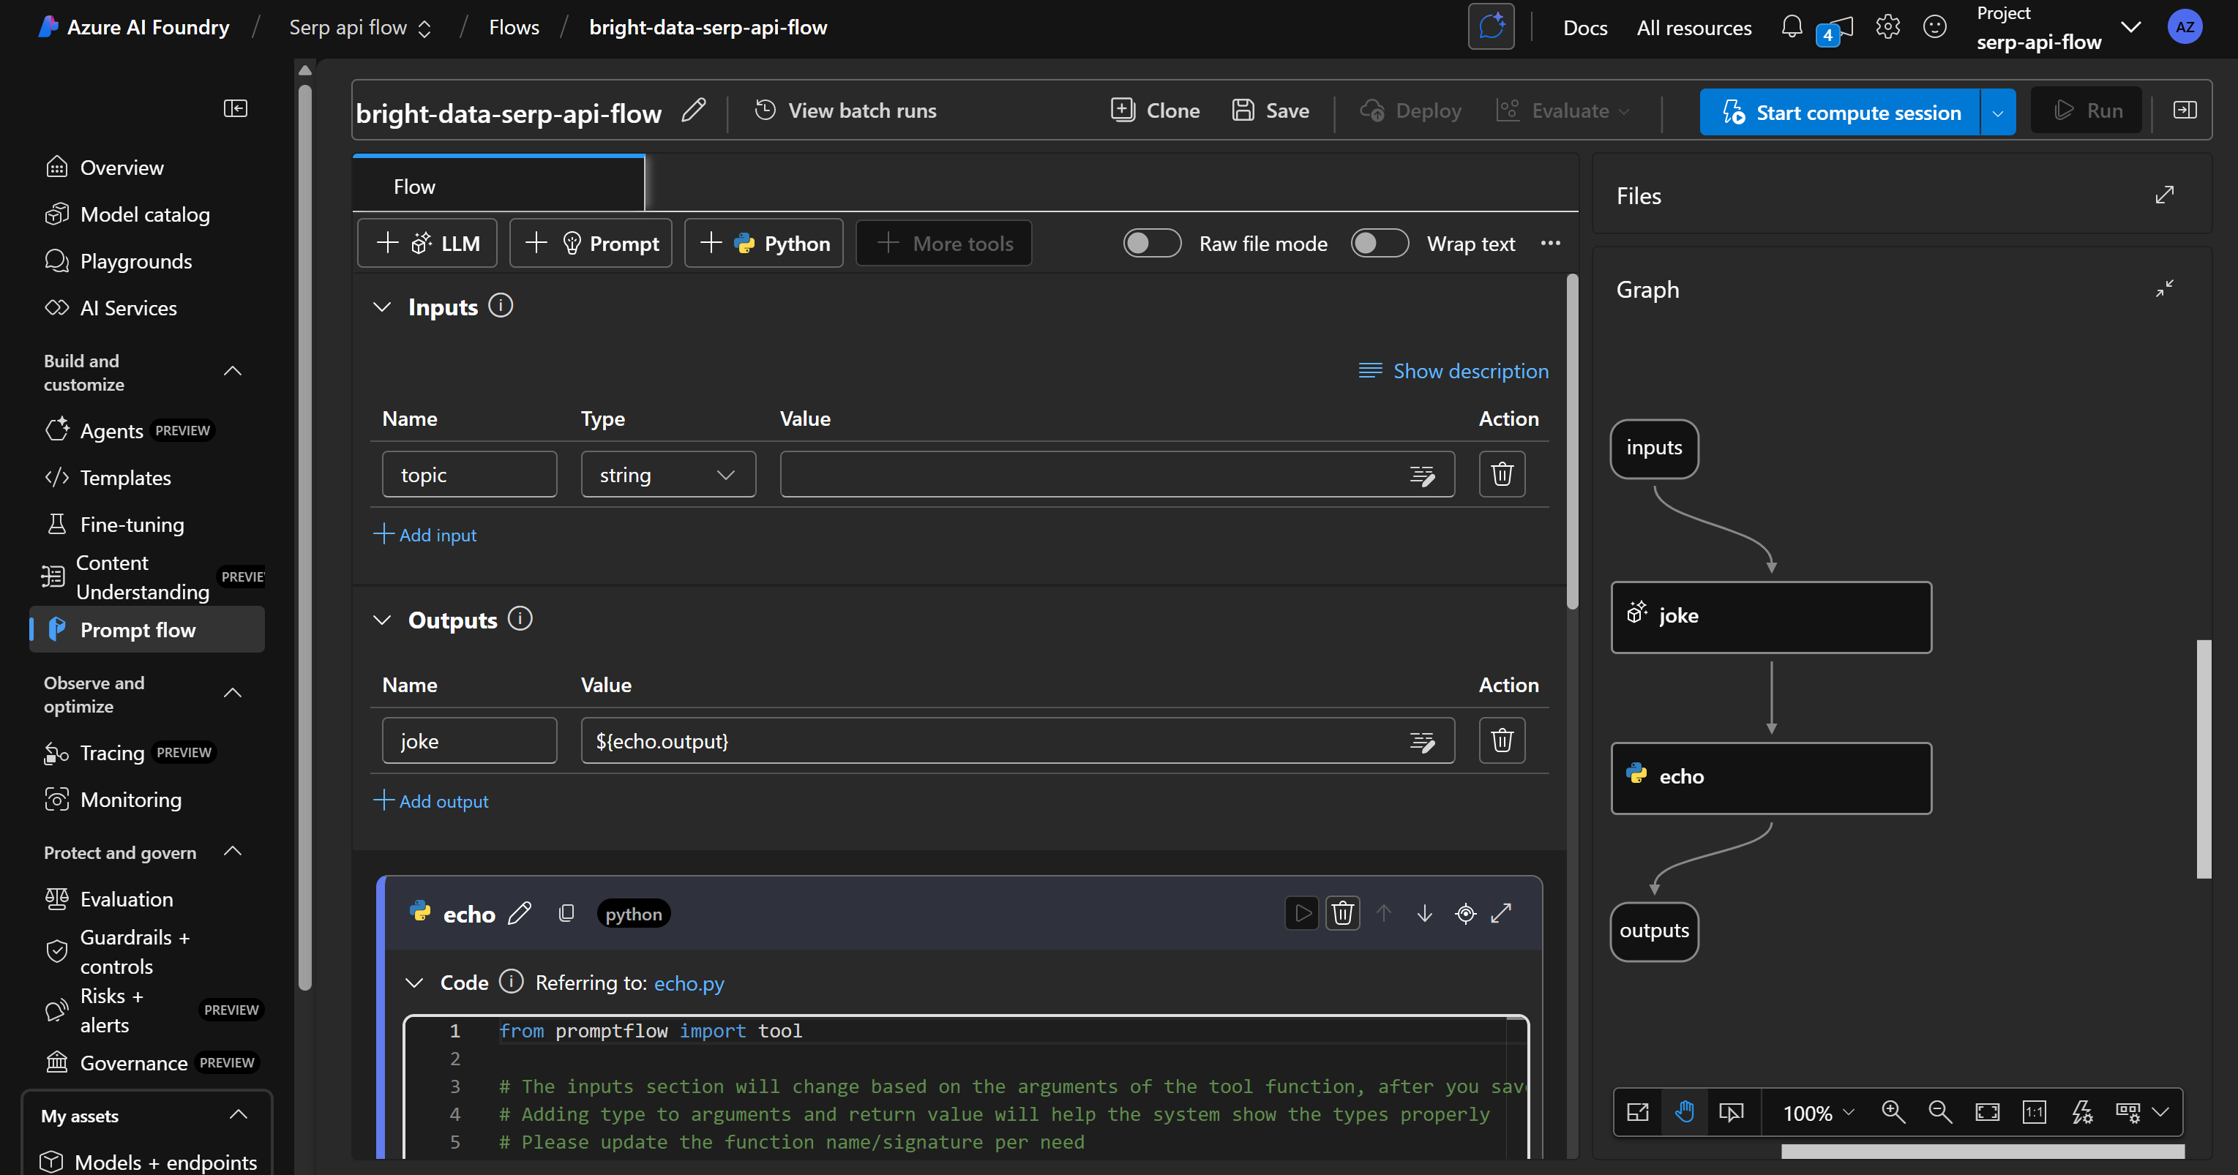Select the pan hand tool in graph toolbar
Screen dimensions: 2238x1175
[x=1685, y=1111]
